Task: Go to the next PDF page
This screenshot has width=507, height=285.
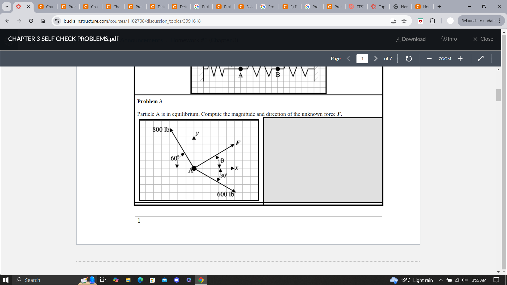Action: [376, 59]
